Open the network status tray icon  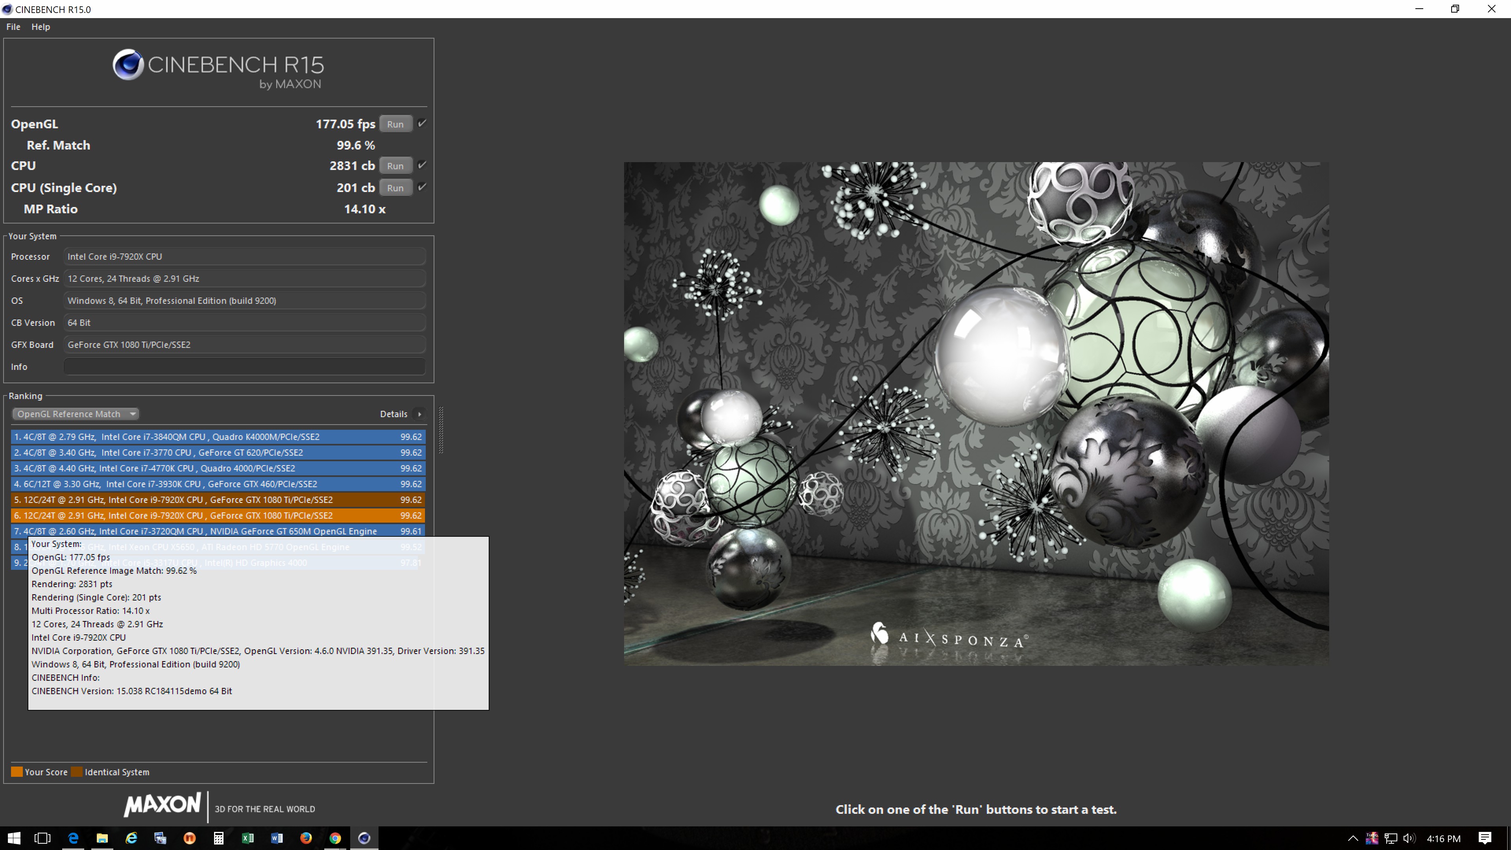point(1391,838)
